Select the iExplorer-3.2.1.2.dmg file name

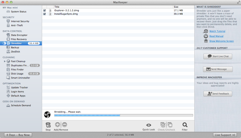tap(66, 10)
